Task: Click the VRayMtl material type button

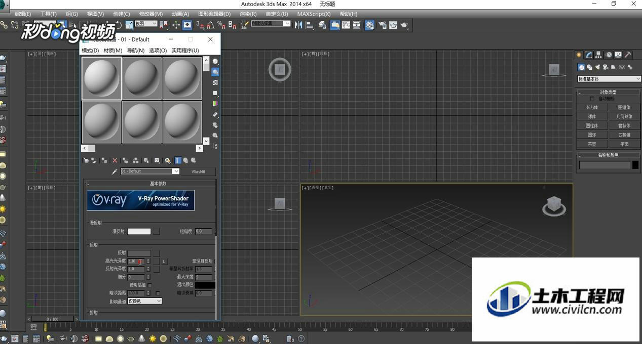Action: pyautogui.click(x=198, y=171)
